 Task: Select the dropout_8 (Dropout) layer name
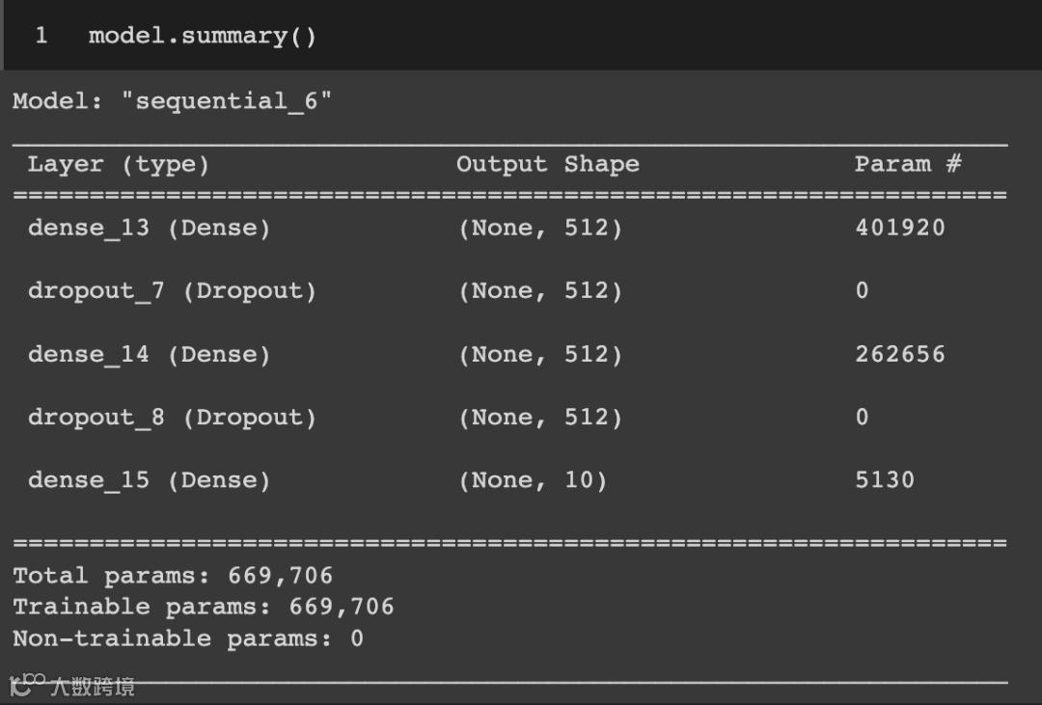pyautogui.click(x=172, y=418)
